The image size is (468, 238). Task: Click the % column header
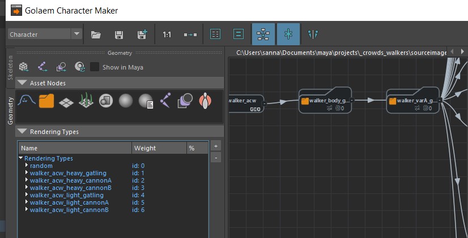pyautogui.click(x=197, y=148)
